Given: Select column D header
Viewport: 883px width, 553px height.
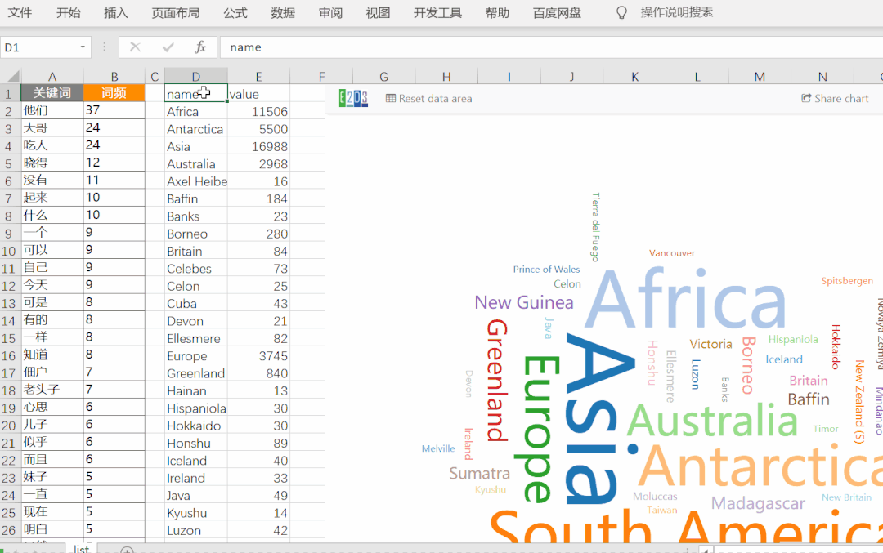Looking at the screenshot, I should click(x=196, y=77).
